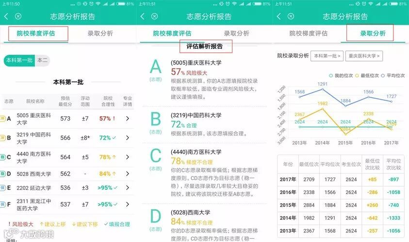Tap 填报合理 legend item

[117, 224]
